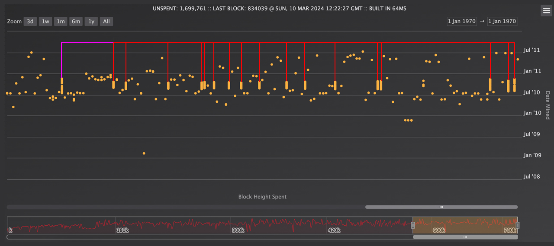Click the navigator's left range handle
The image size is (554, 246).
coord(413,225)
